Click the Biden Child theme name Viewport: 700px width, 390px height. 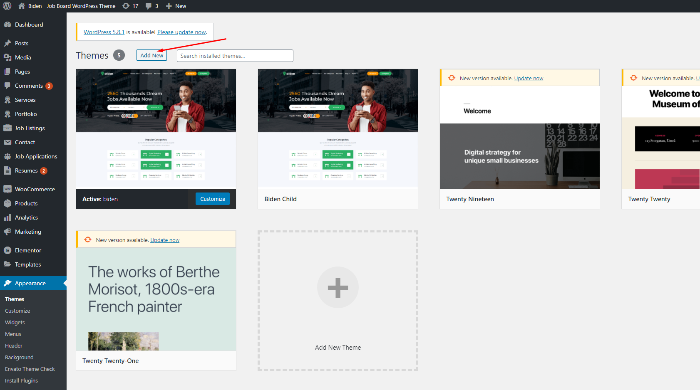pos(280,199)
